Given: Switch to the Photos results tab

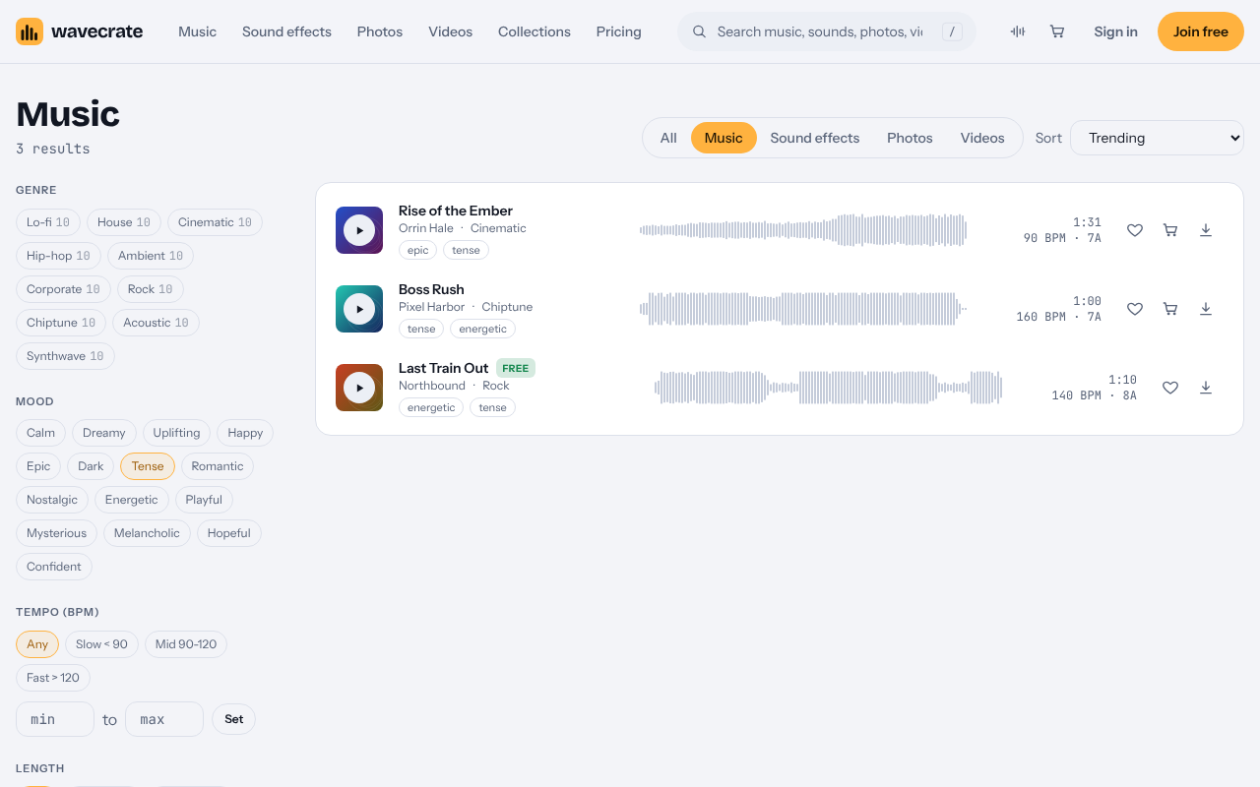Looking at the screenshot, I should click(x=910, y=138).
